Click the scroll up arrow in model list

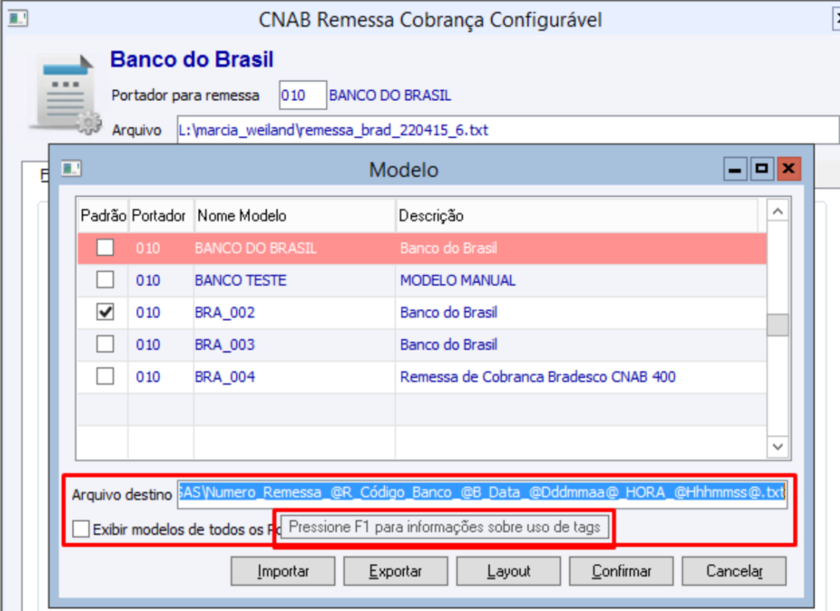pyautogui.click(x=778, y=212)
